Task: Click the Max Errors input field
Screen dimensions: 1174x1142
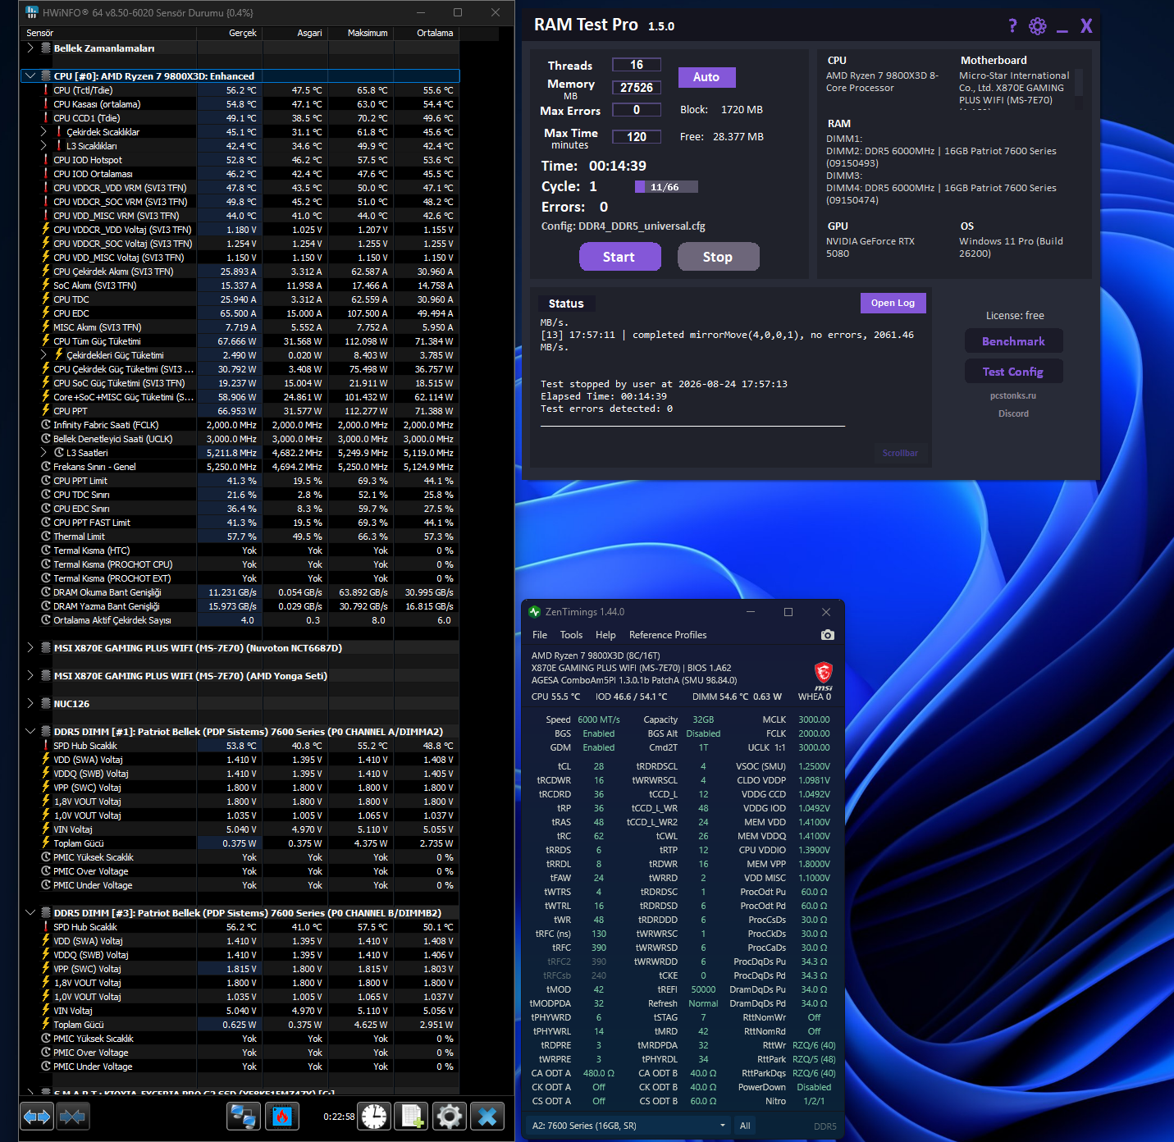Action: 637,110
